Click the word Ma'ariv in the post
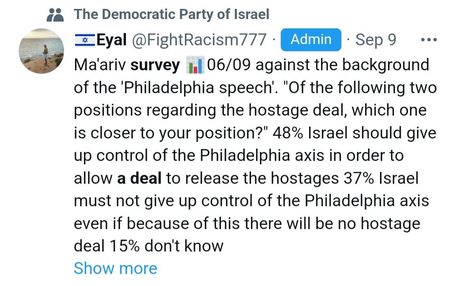 point(100,65)
